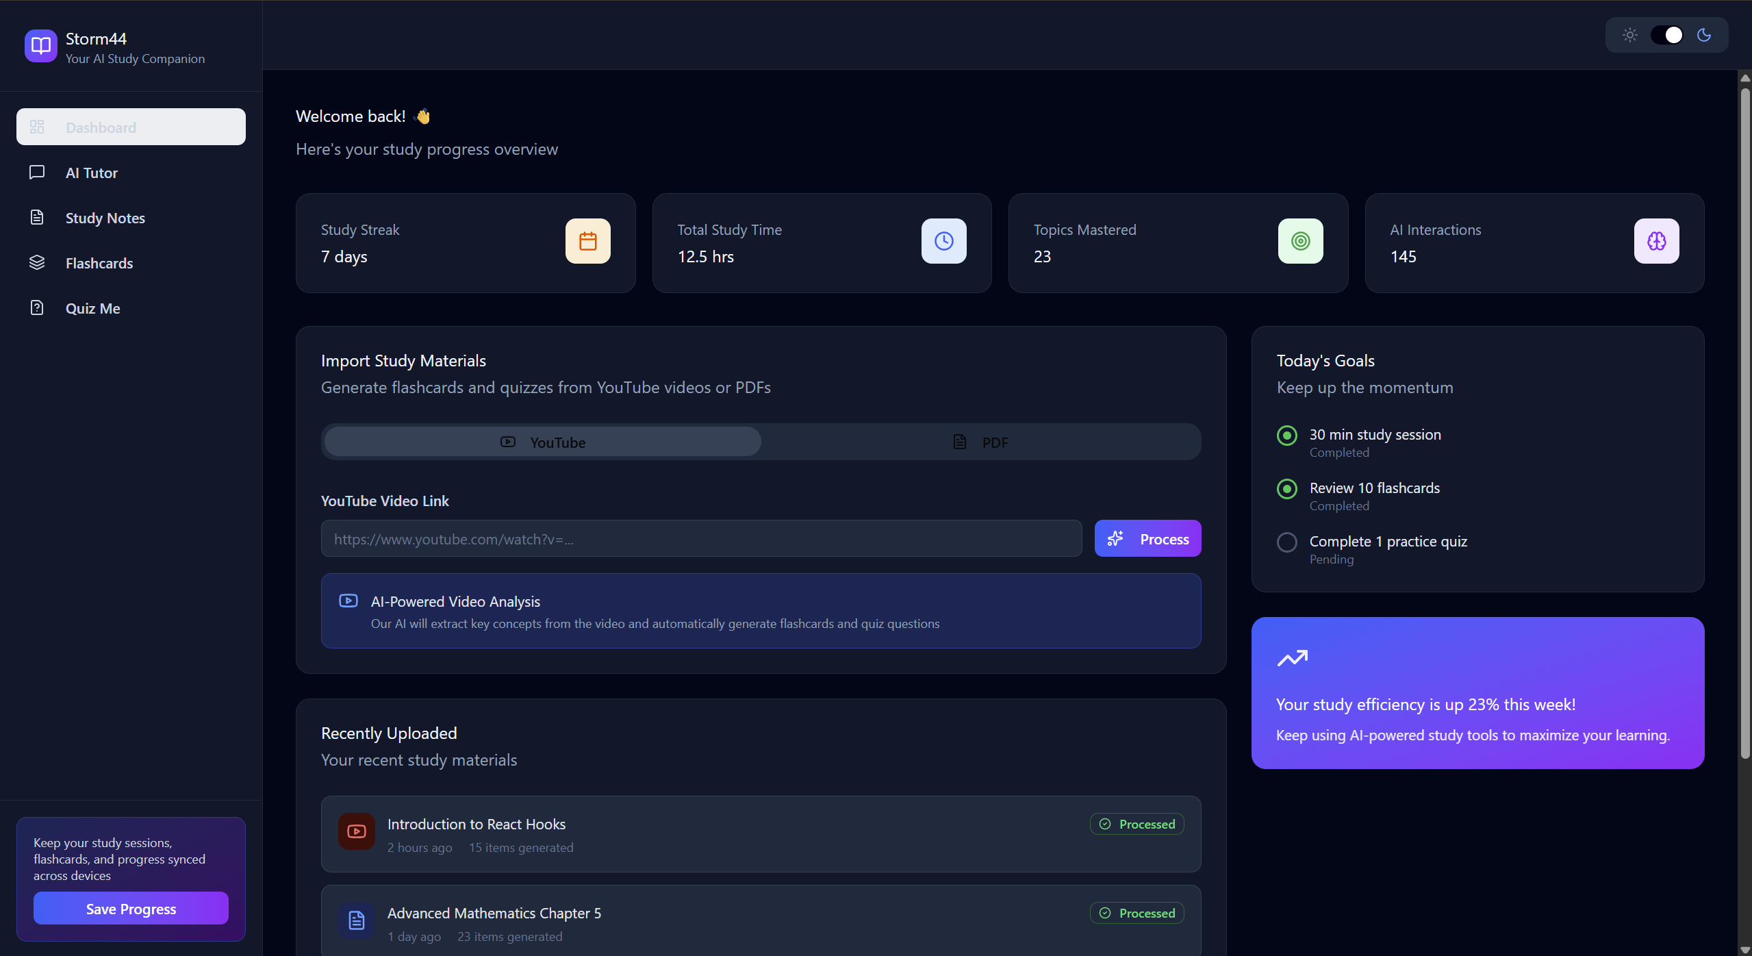The height and width of the screenshot is (956, 1752).
Task: Click the red YouTube icon for React Hooks
Action: pyautogui.click(x=356, y=831)
